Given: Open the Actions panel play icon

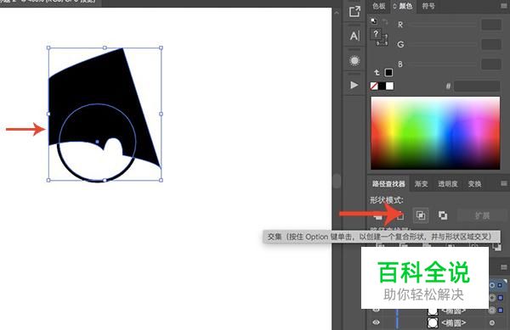Looking at the screenshot, I should pos(354,85).
